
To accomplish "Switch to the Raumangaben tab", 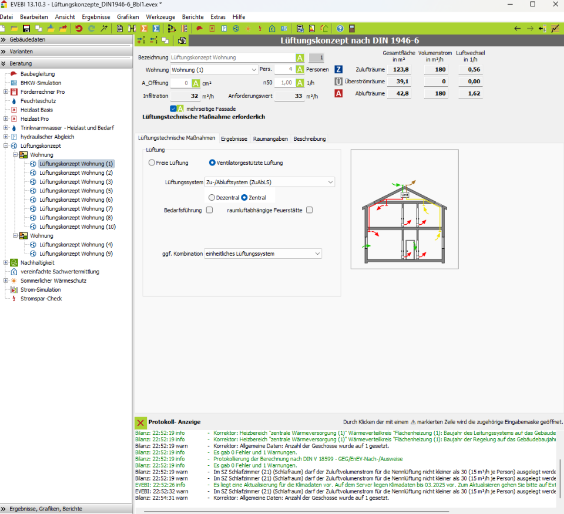I will (x=270, y=139).
